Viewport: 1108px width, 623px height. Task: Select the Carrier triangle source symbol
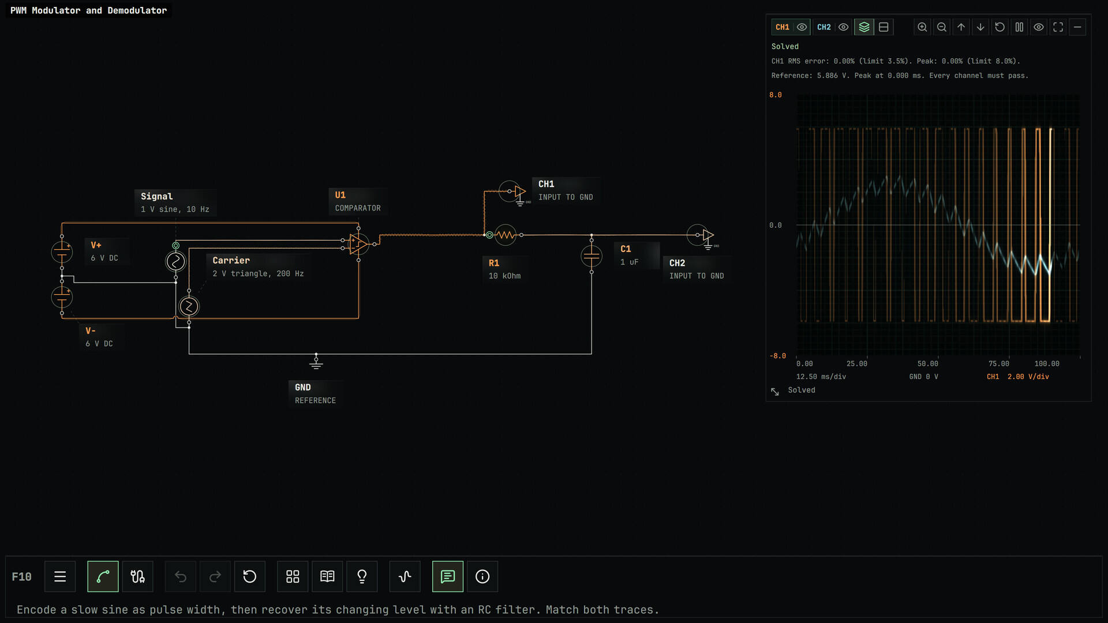point(189,306)
